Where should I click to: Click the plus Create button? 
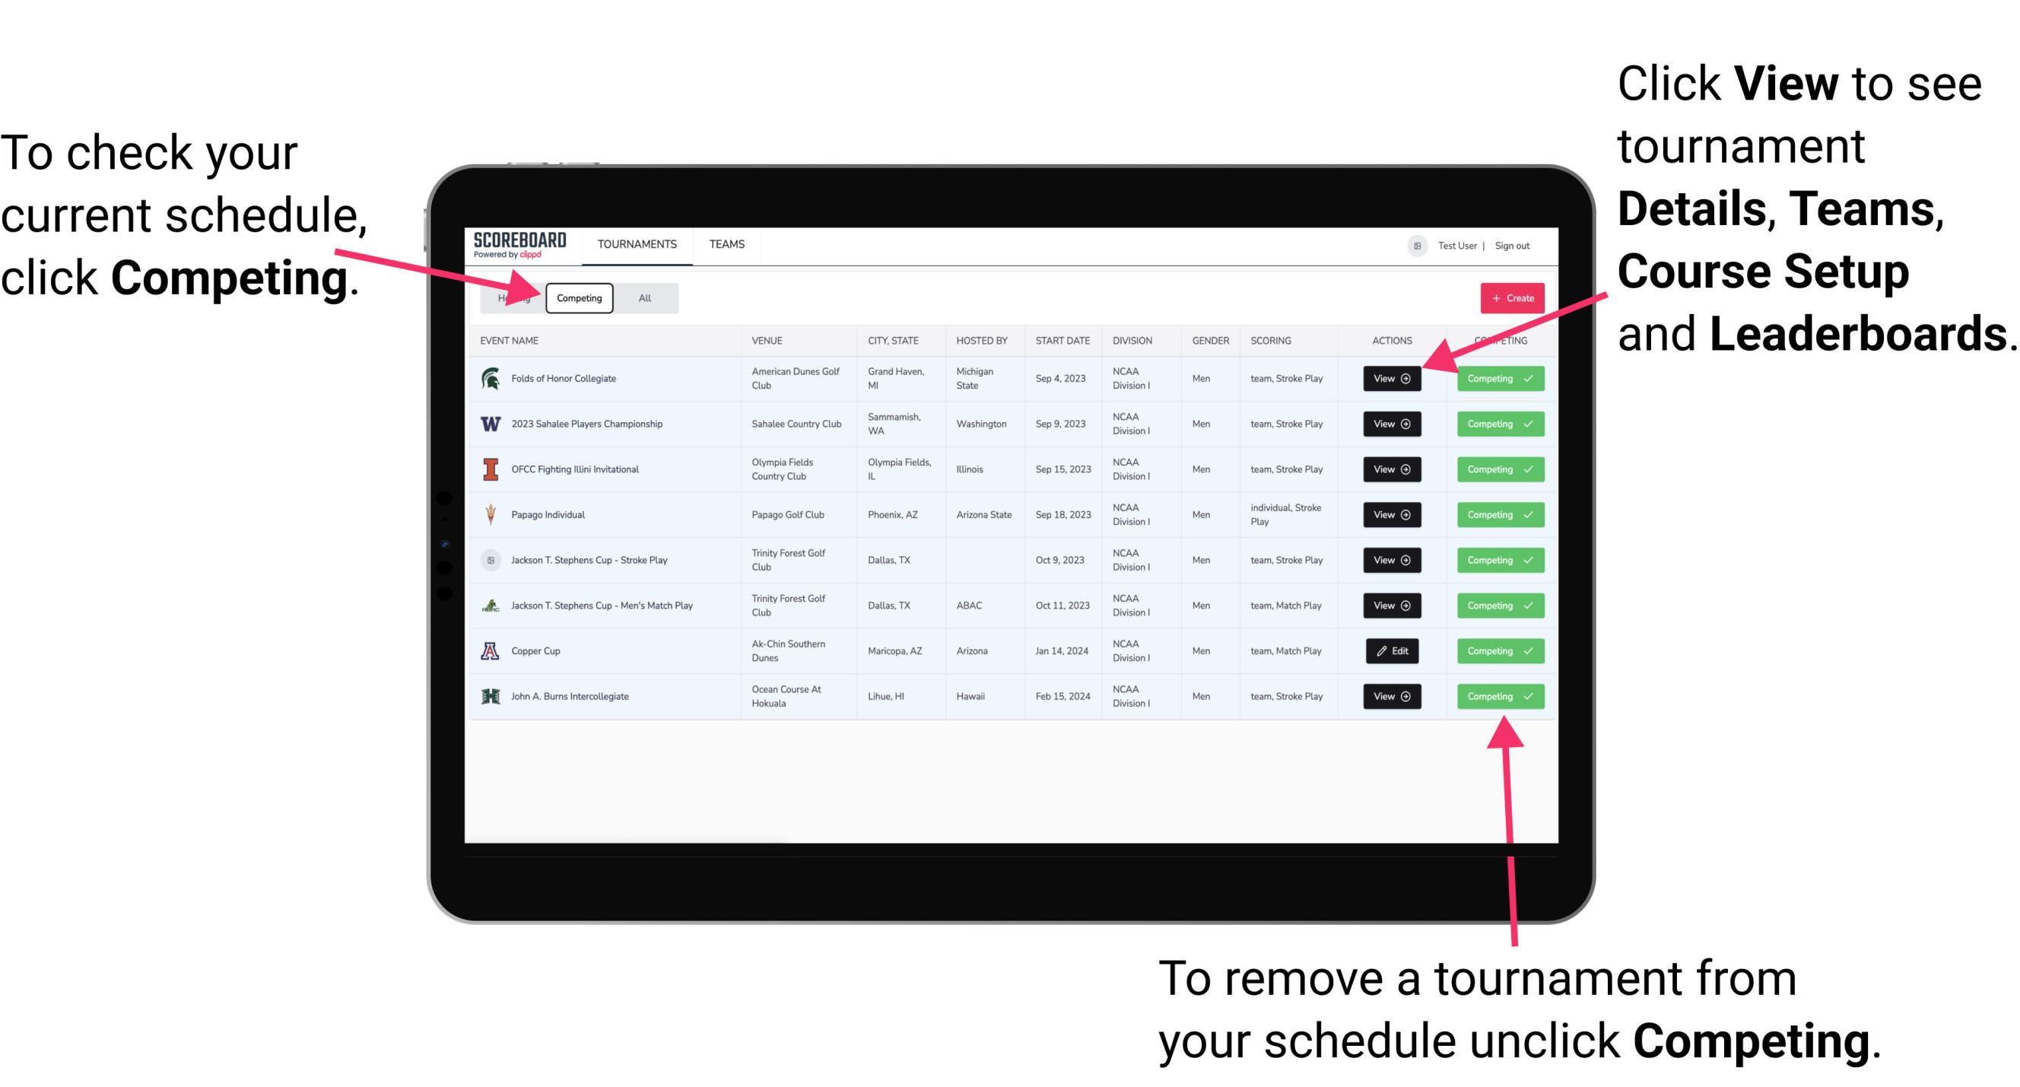1513,297
